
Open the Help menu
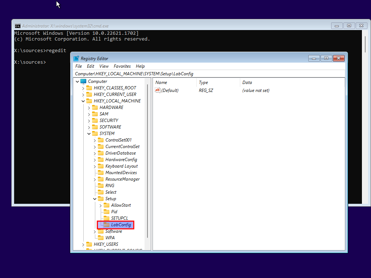(x=140, y=66)
